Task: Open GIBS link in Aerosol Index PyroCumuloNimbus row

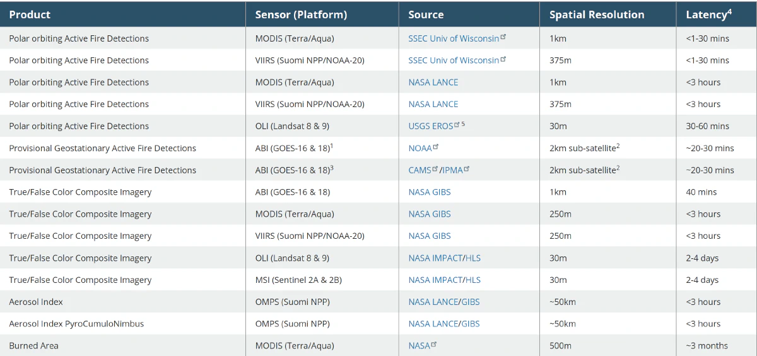Action: click(x=471, y=324)
